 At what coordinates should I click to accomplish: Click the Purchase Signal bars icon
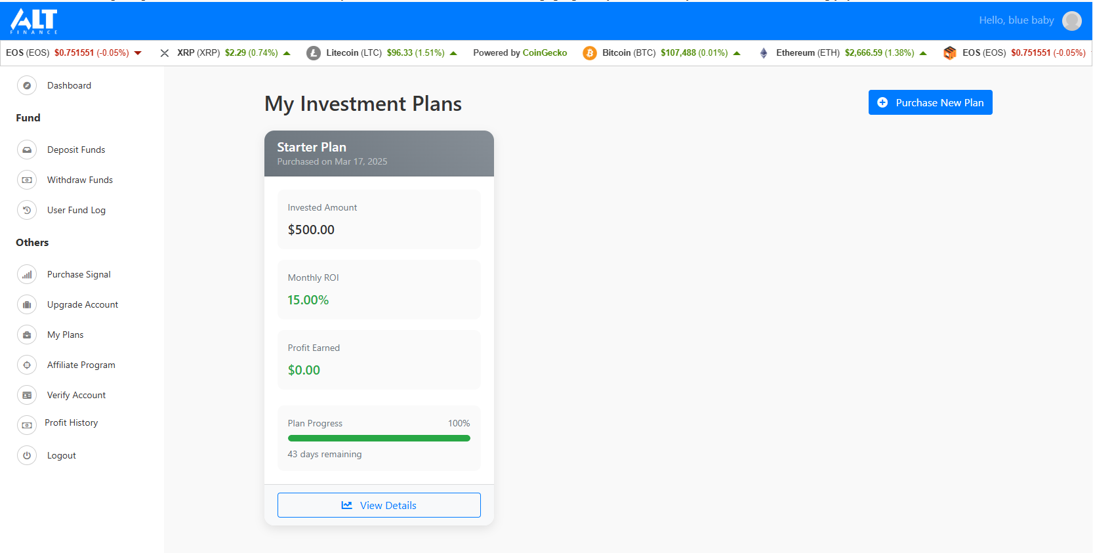click(27, 274)
